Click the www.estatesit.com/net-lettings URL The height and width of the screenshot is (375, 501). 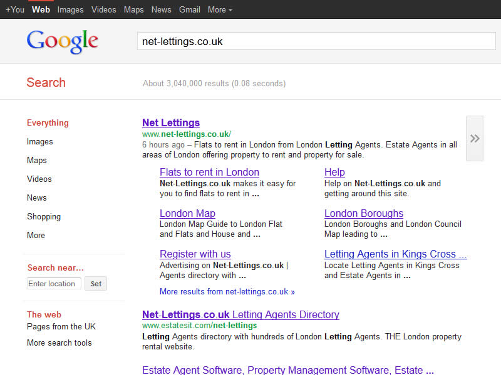(x=199, y=326)
